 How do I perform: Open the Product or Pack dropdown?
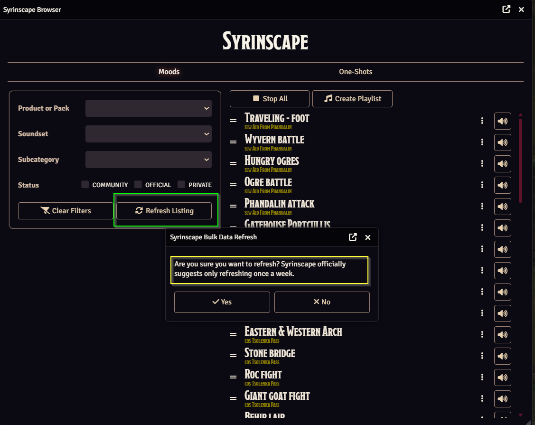pos(149,108)
